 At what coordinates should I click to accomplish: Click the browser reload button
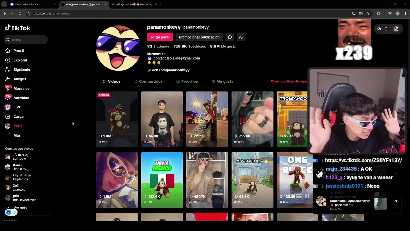20,13
